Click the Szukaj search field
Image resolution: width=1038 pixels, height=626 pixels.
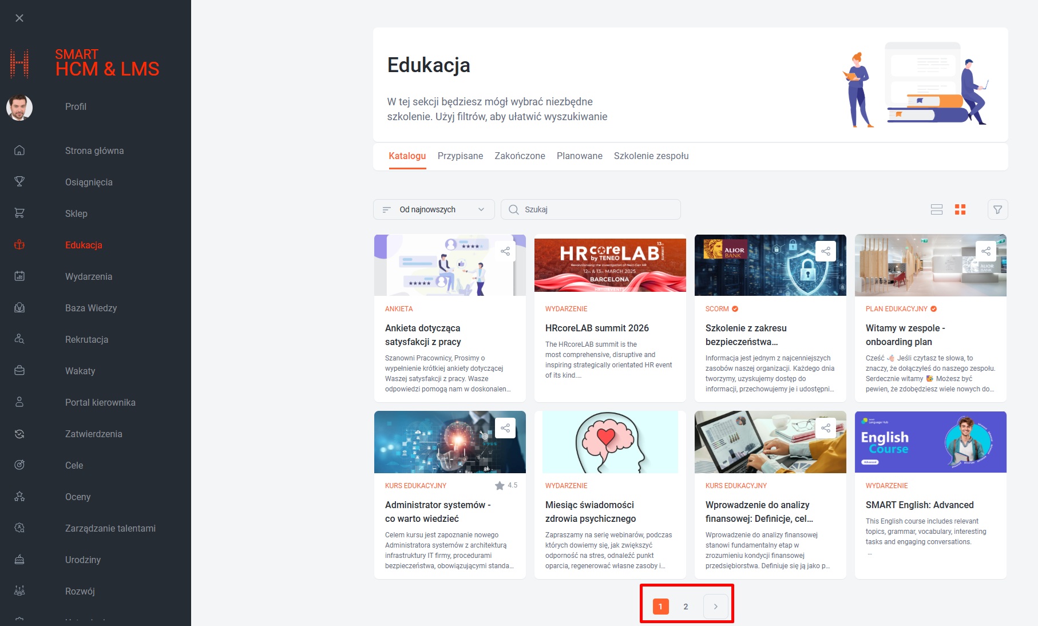tap(590, 209)
